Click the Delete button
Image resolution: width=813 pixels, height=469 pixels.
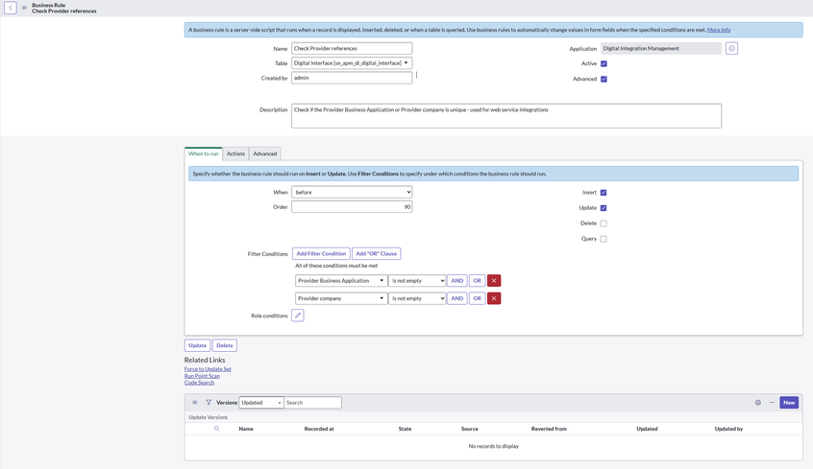(225, 345)
